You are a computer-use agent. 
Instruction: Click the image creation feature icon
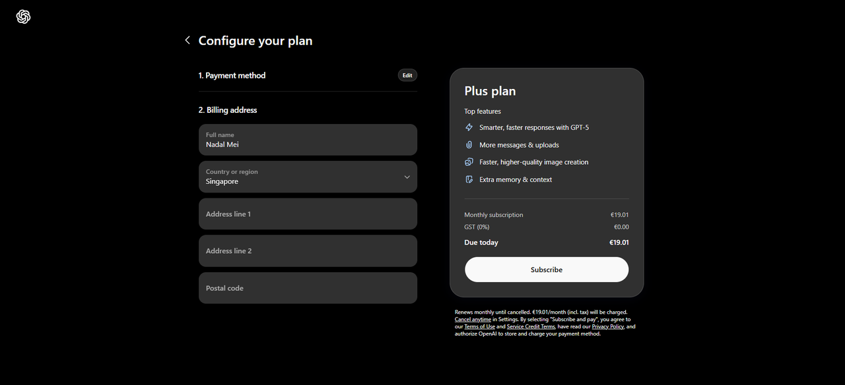(x=469, y=162)
